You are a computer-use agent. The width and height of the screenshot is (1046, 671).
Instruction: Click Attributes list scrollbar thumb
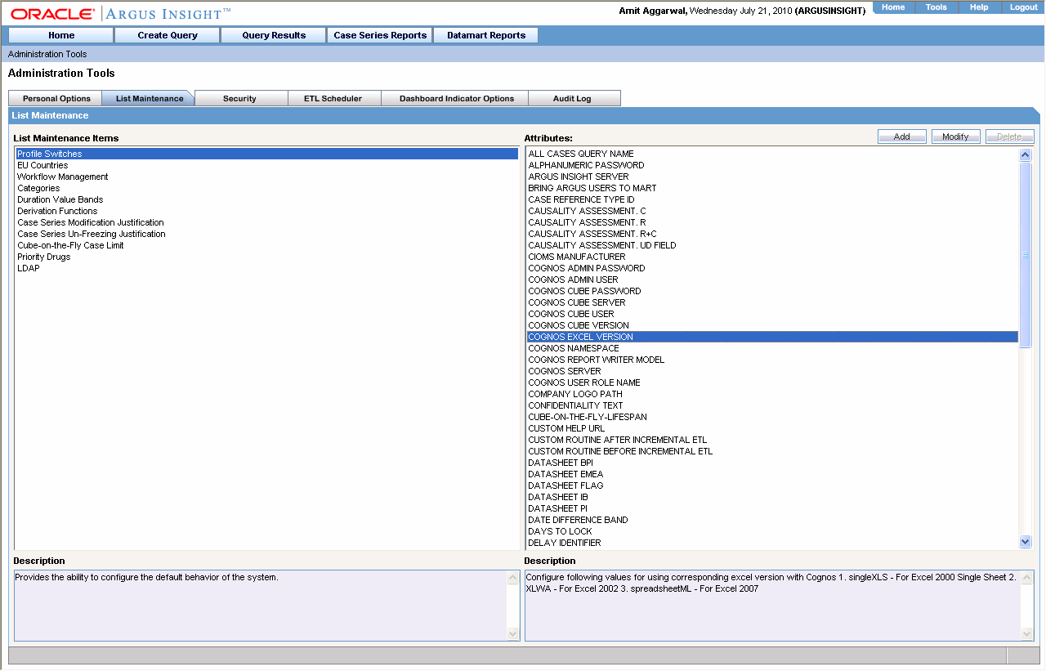(x=1026, y=255)
